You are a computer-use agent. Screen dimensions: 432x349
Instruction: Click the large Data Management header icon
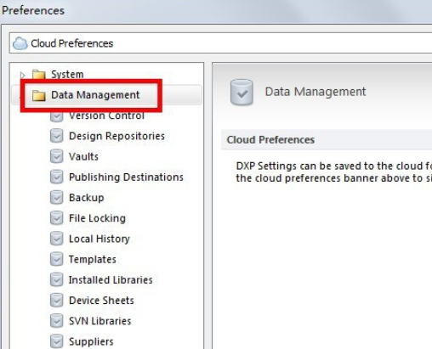(242, 93)
